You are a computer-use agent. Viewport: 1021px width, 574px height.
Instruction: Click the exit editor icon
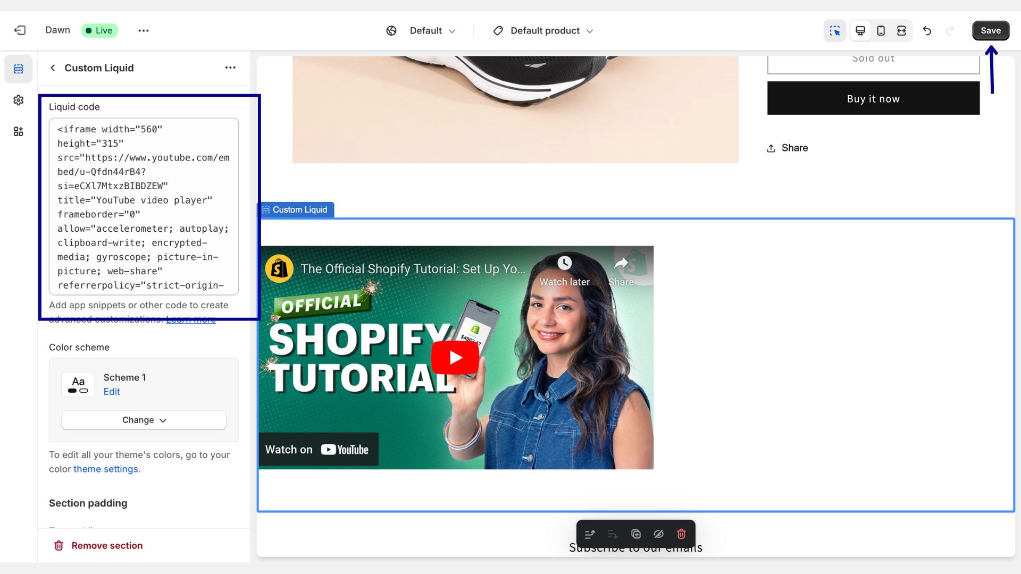coord(20,30)
